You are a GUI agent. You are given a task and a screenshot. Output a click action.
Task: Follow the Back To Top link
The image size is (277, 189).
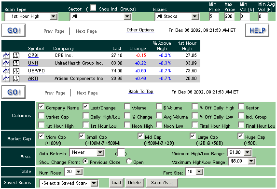pyautogui.click(x=141, y=92)
